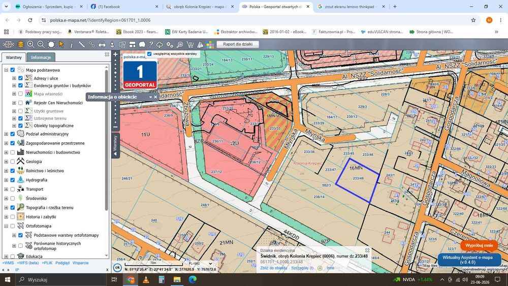Open the settings gears icon in the toolbar

(170, 44)
